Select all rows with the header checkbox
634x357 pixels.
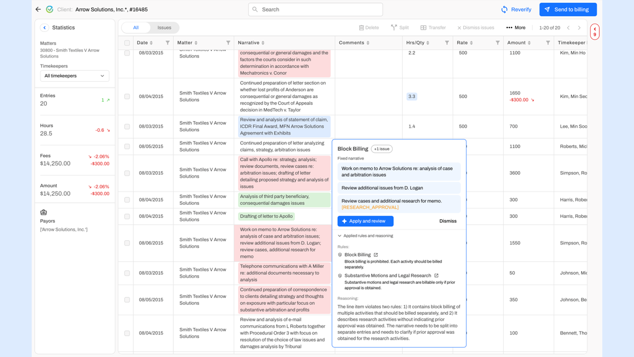tap(127, 43)
